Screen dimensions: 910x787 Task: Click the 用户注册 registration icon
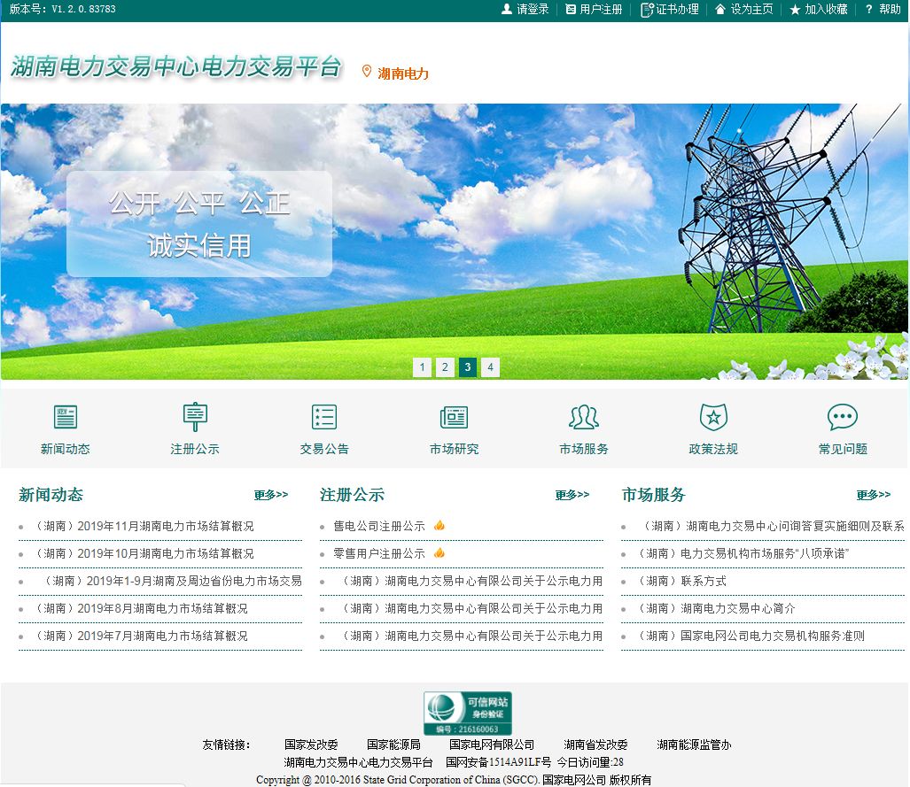[x=571, y=9]
